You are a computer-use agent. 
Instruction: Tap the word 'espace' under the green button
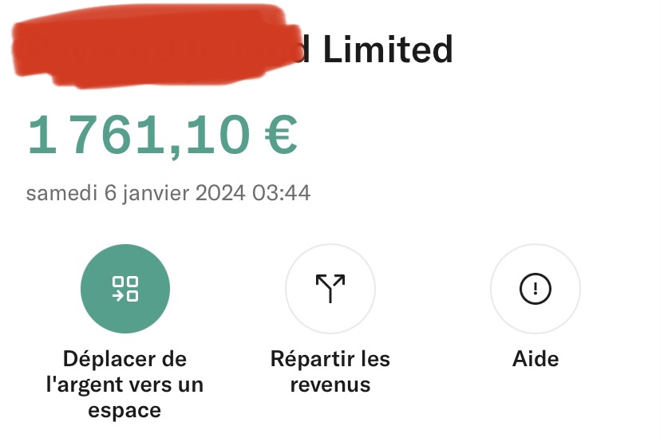point(124,410)
